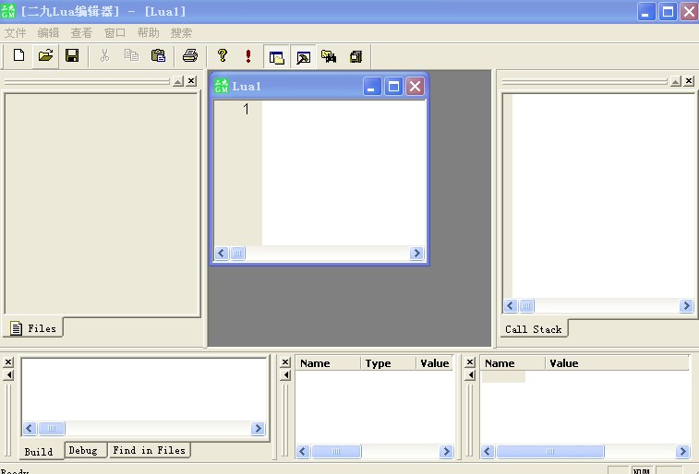Screen dimensions: 699x474
Task: Close the Files panel with its X
Action: pos(191,81)
